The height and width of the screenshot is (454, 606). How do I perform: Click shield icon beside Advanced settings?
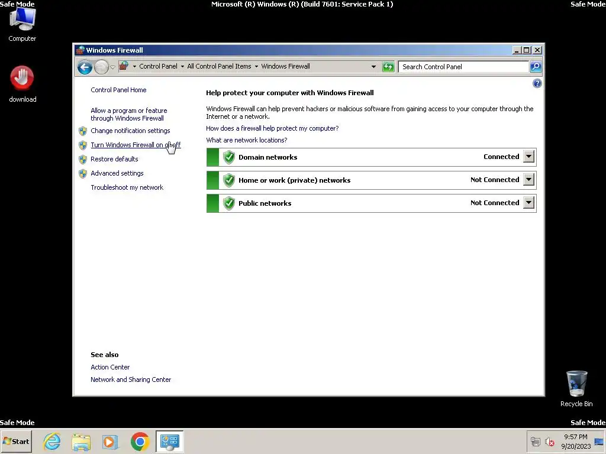[x=83, y=174]
